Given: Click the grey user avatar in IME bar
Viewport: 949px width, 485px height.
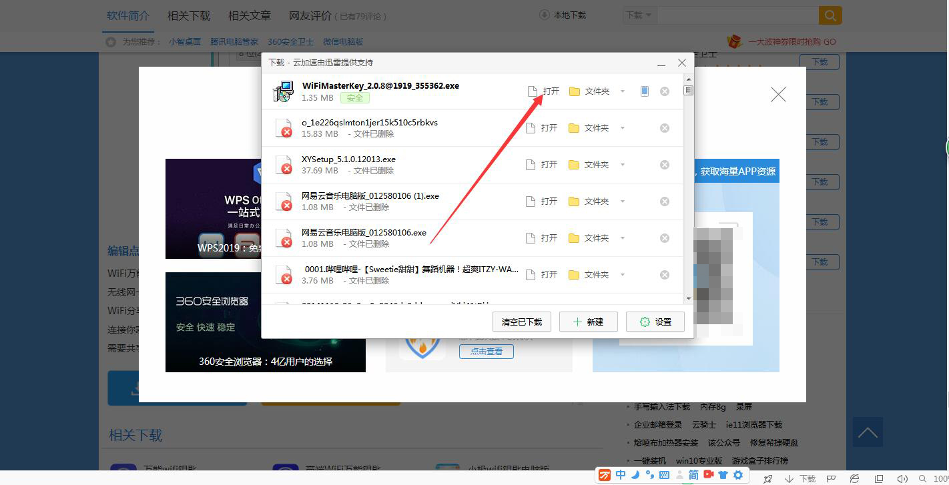Looking at the screenshot, I should click(679, 476).
